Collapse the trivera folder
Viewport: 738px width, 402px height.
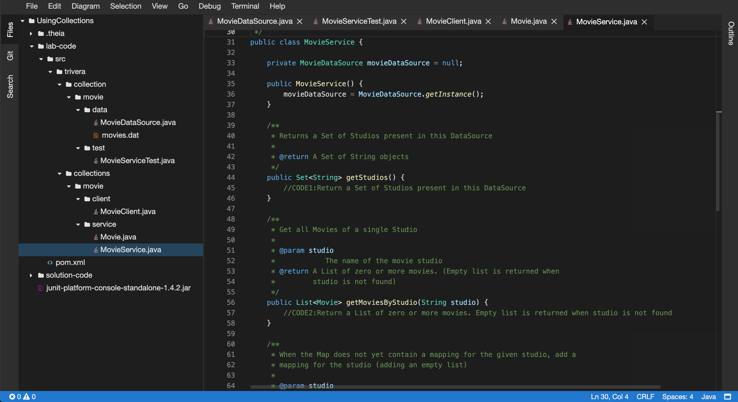tap(50, 72)
